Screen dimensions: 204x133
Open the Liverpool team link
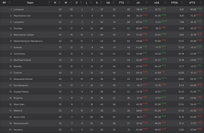pos(19,9)
